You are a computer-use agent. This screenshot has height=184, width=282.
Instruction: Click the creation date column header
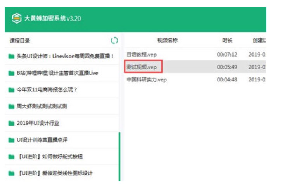[x=260, y=40]
